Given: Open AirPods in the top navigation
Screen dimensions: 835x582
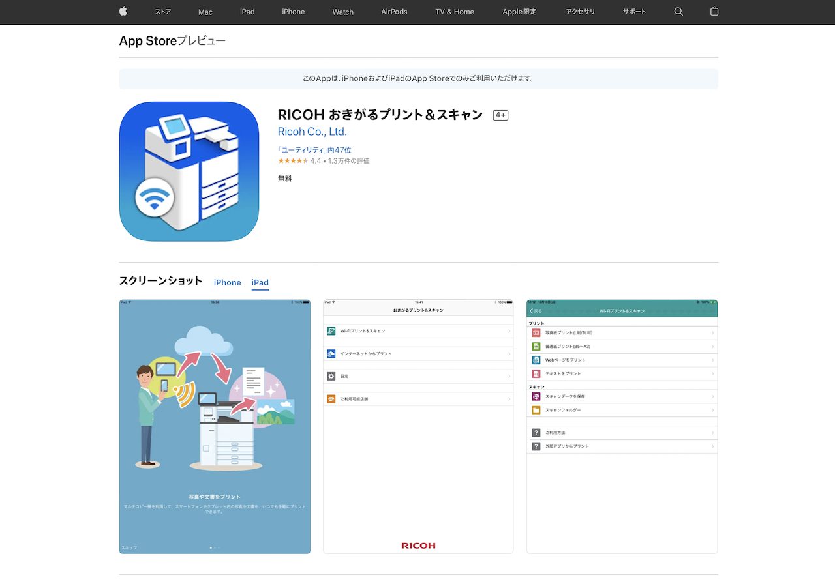Looking at the screenshot, I should [x=394, y=12].
